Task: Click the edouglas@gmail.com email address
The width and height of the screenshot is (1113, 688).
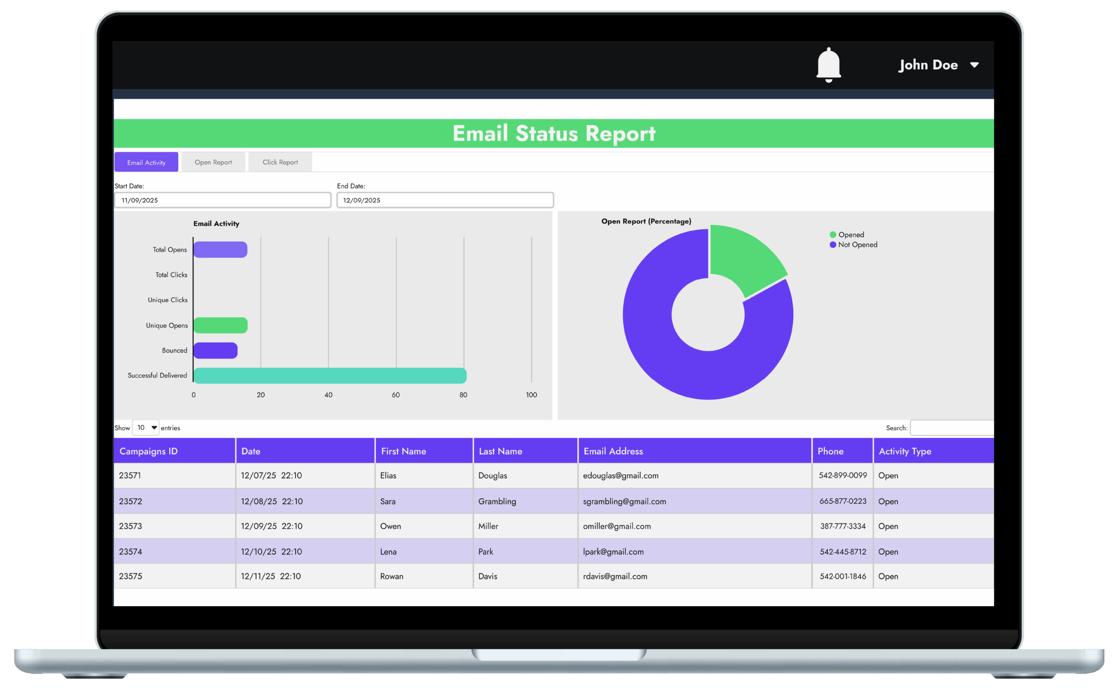Action: [x=620, y=475]
